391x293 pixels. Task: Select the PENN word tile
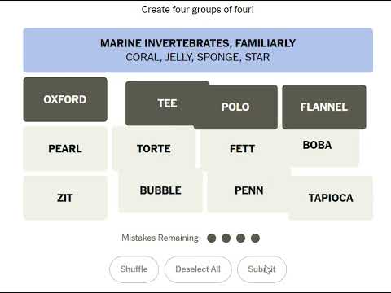(249, 190)
